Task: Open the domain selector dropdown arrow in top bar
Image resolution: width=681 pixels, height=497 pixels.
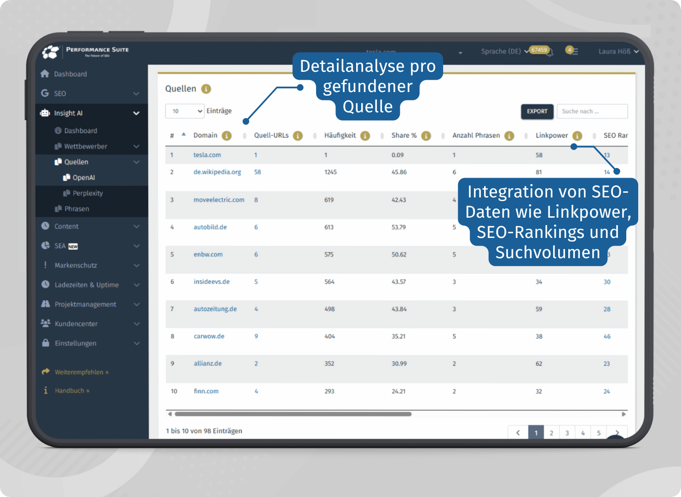Action: click(x=460, y=53)
